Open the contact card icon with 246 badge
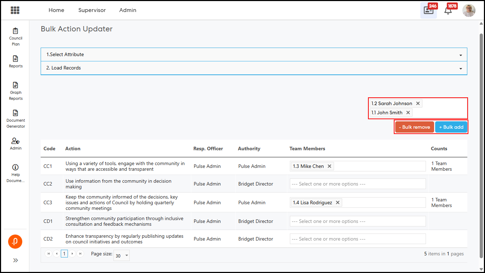485x273 pixels. tap(428, 11)
